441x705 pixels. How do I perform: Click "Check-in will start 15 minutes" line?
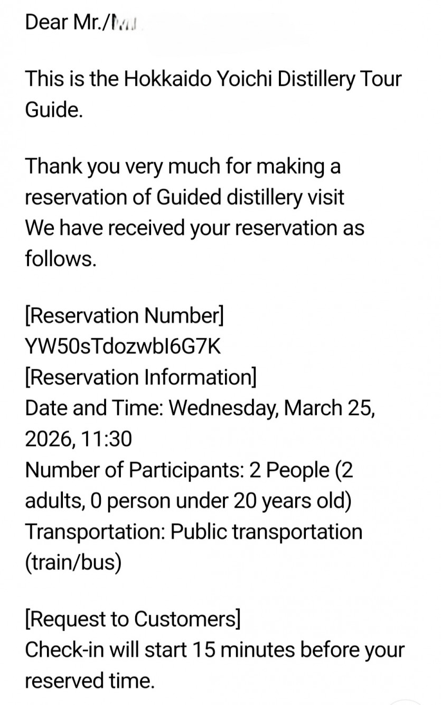[x=214, y=650]
